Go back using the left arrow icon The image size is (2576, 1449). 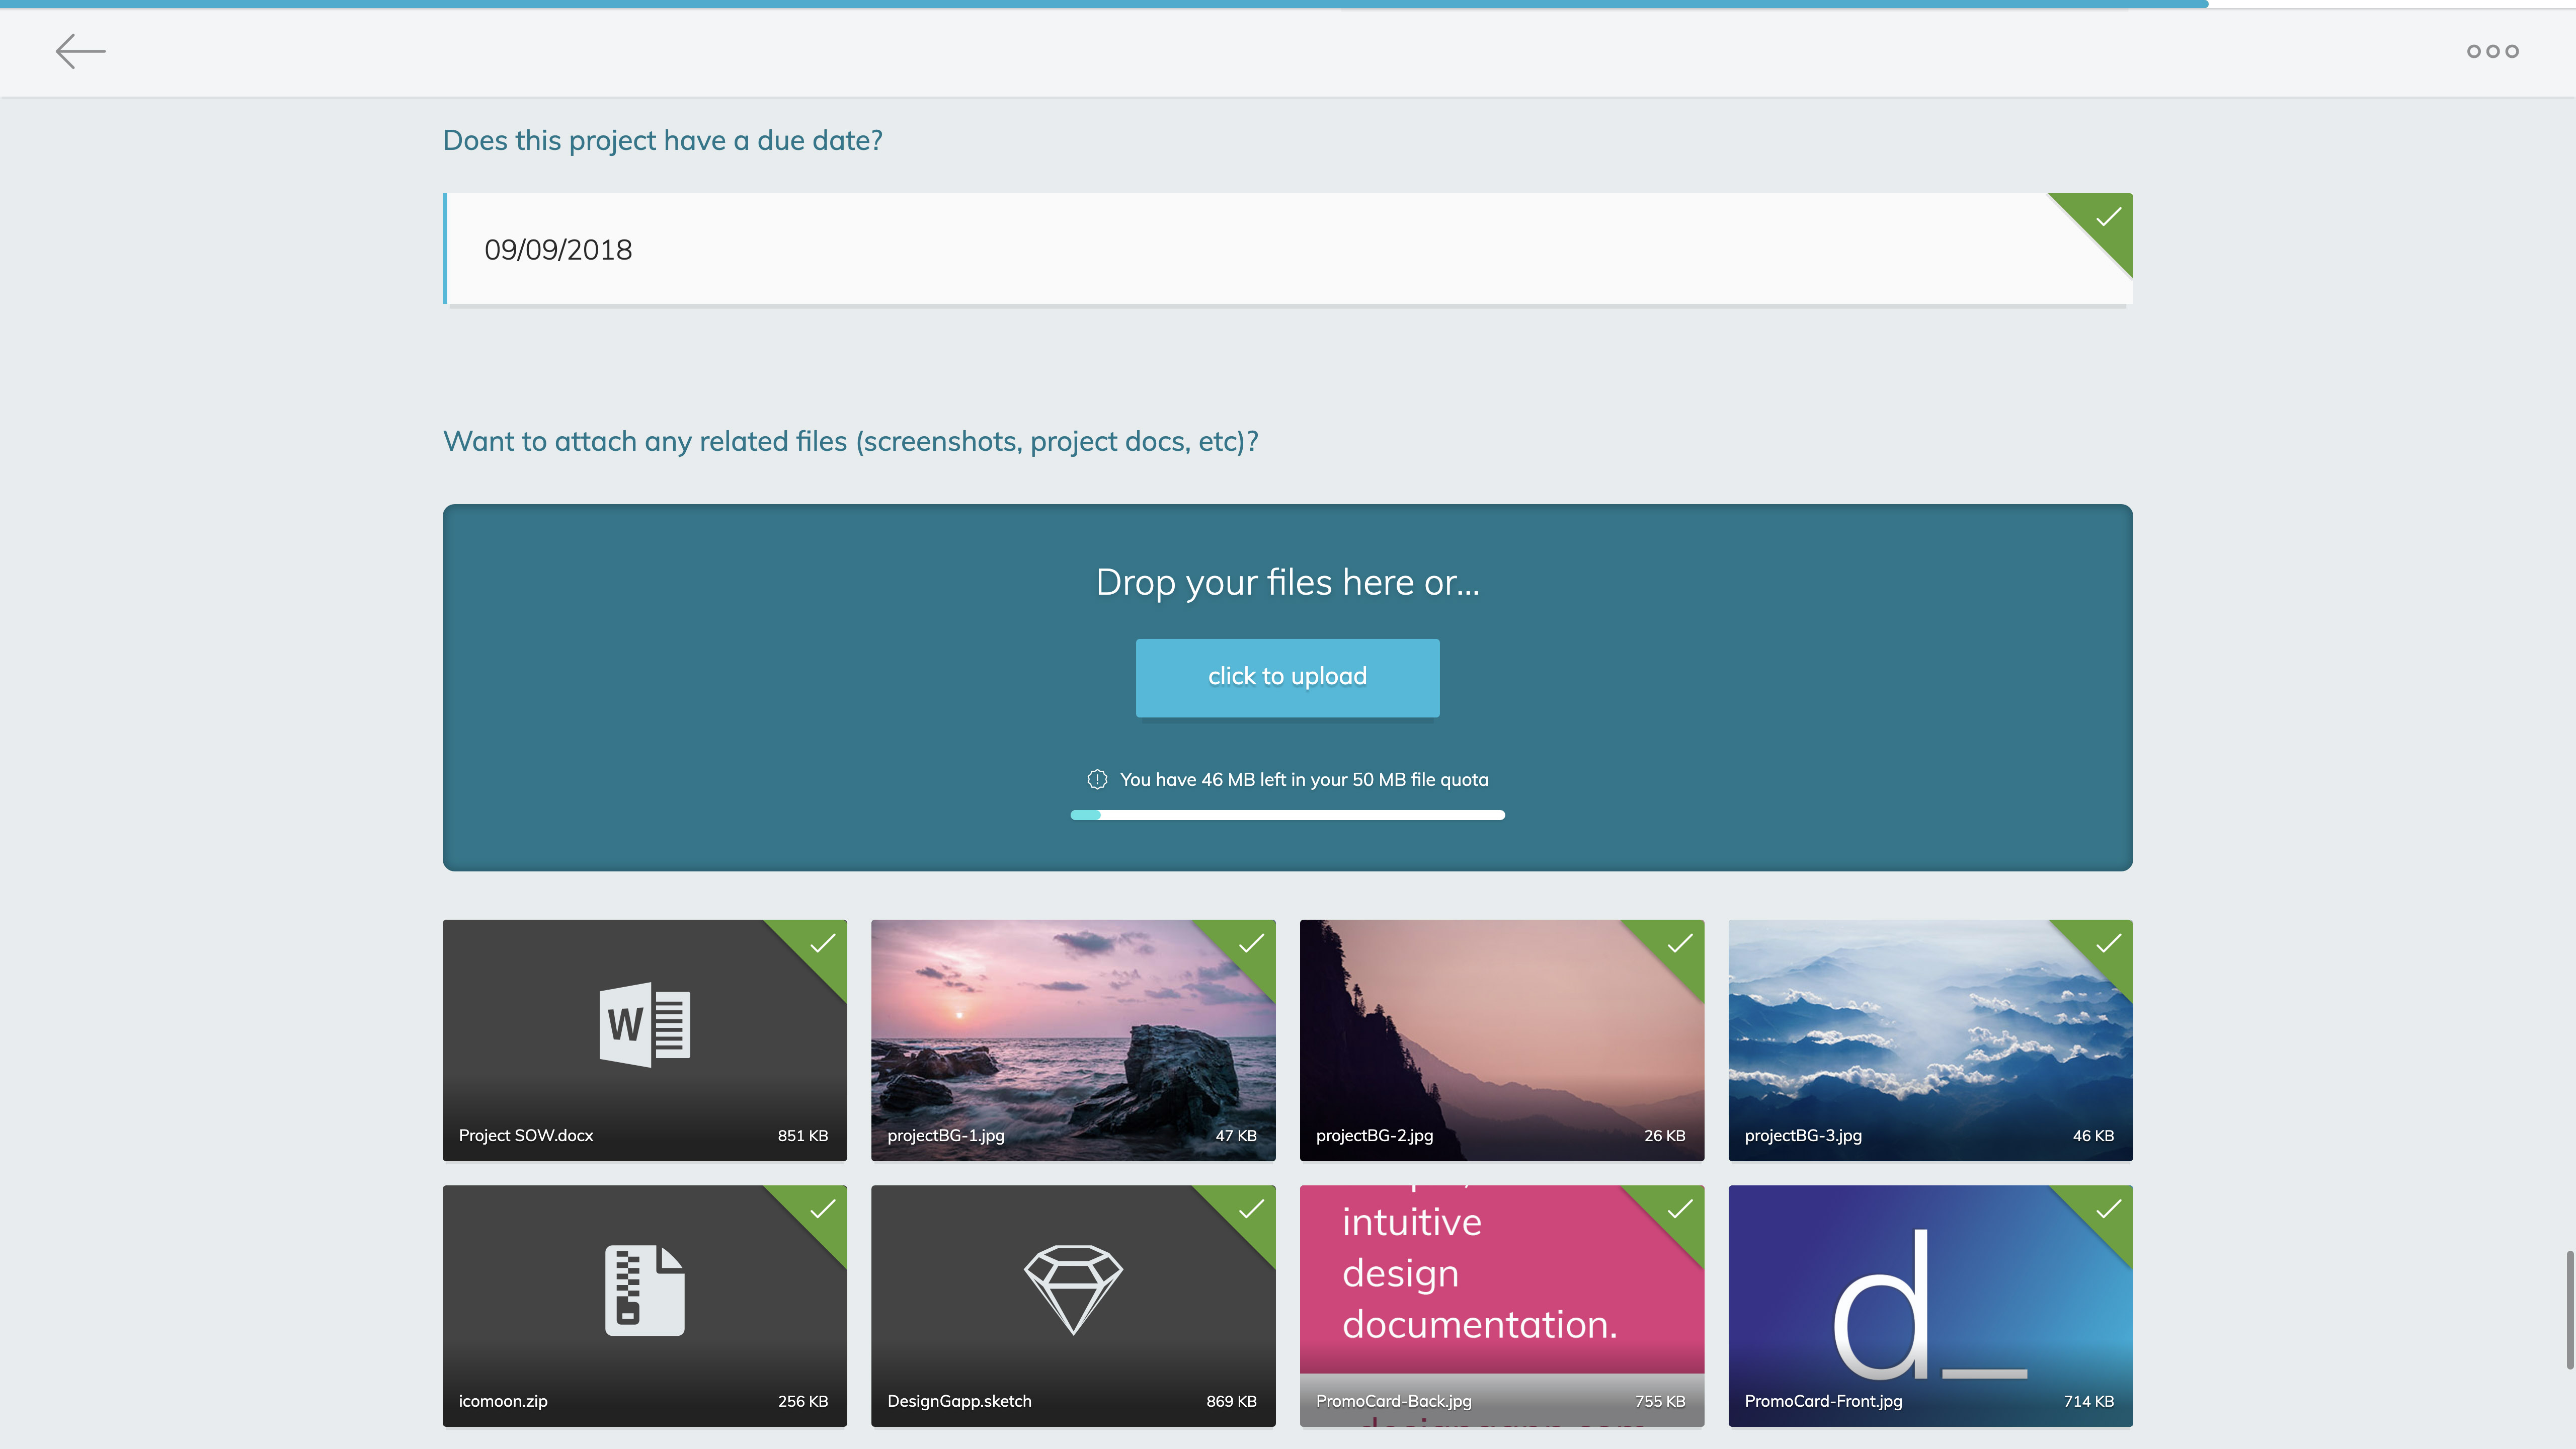coord(80,51)
